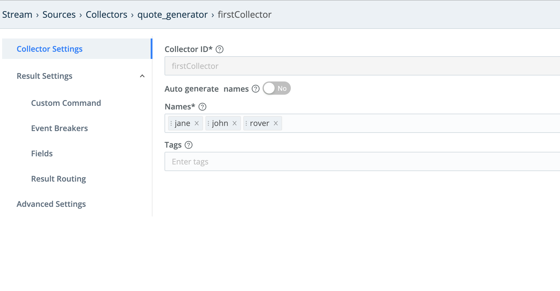
Task: Open the Auto generate names help tooltip
Action: pos(255,88)
